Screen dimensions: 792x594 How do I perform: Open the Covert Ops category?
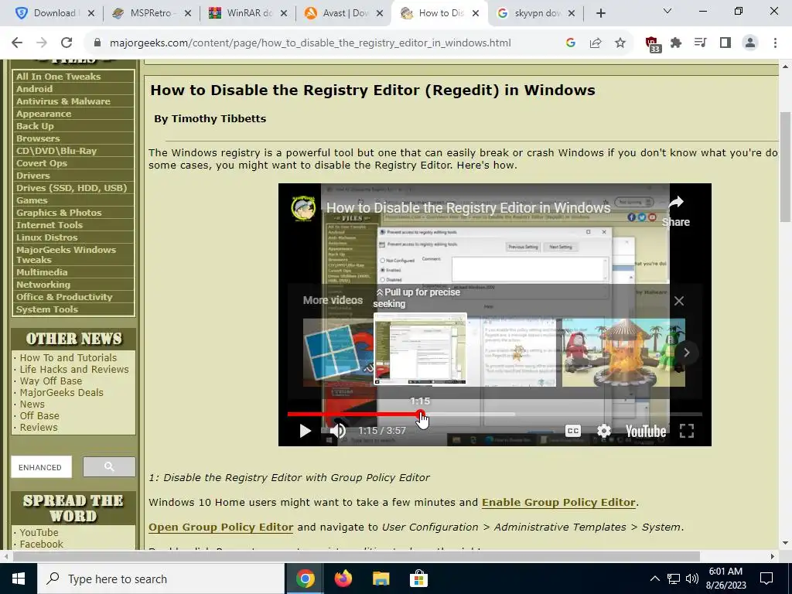coord(42,163)
